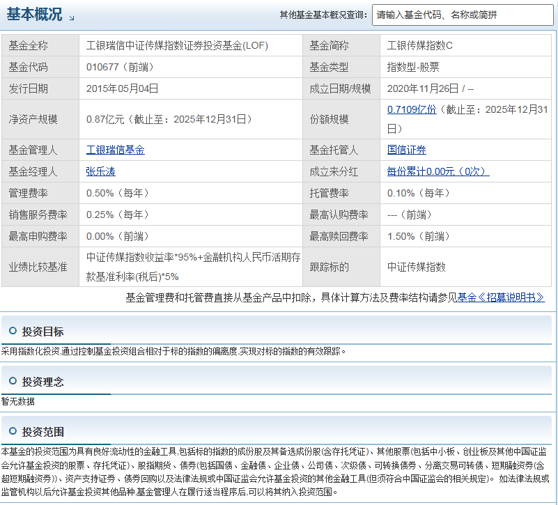
Task: Select issue date 2015年05月04日
Action: (x=122, y=88)
